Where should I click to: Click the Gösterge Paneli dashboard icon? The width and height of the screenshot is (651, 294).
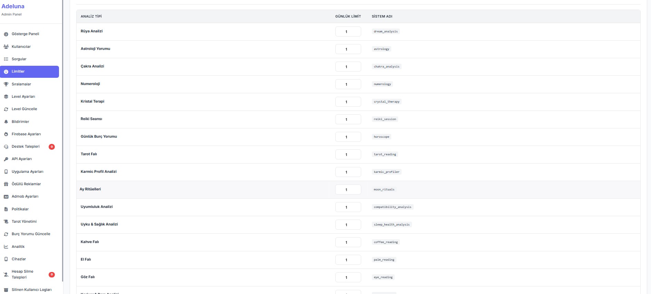point(6,34)
